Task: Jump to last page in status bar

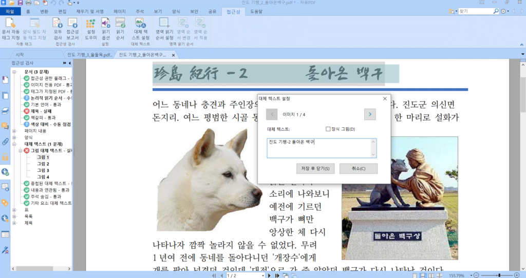Action: click(x=277, y=275)
